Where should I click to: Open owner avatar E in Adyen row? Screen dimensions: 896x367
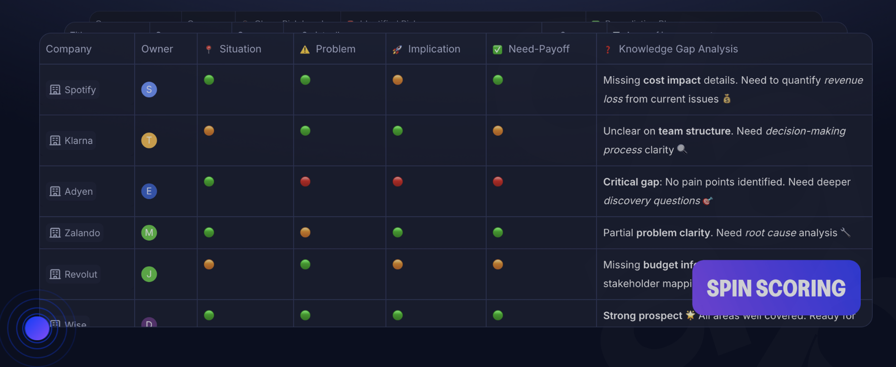point(149,191)
